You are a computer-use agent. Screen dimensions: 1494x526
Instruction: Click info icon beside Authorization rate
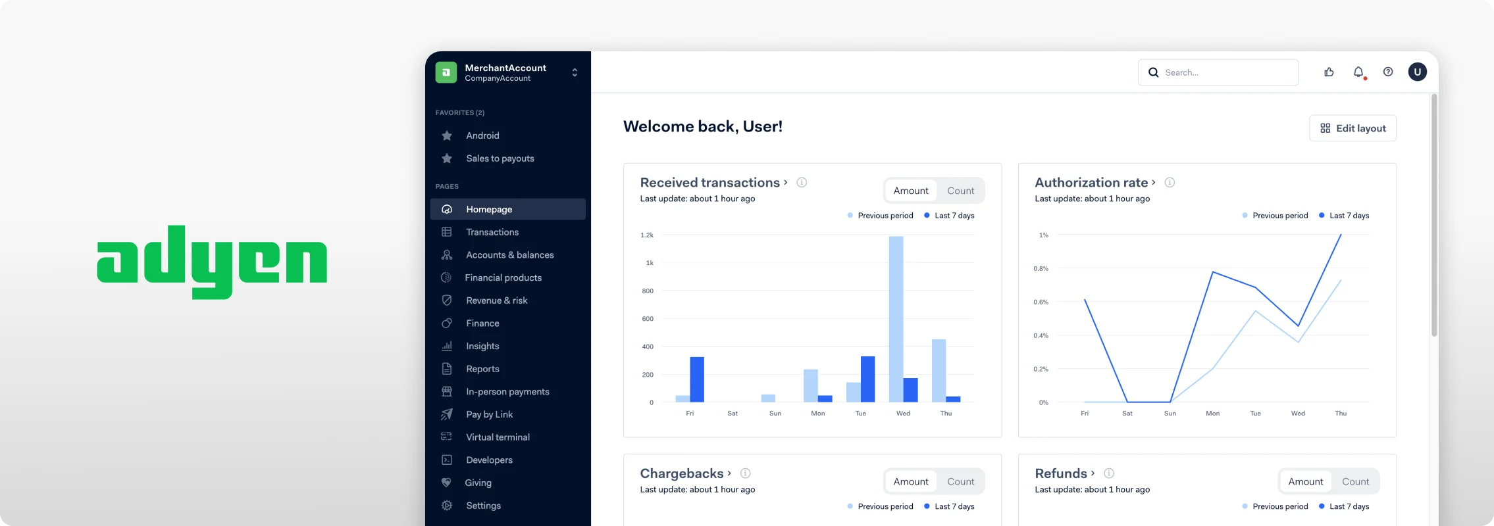[x=1170, y=182]
